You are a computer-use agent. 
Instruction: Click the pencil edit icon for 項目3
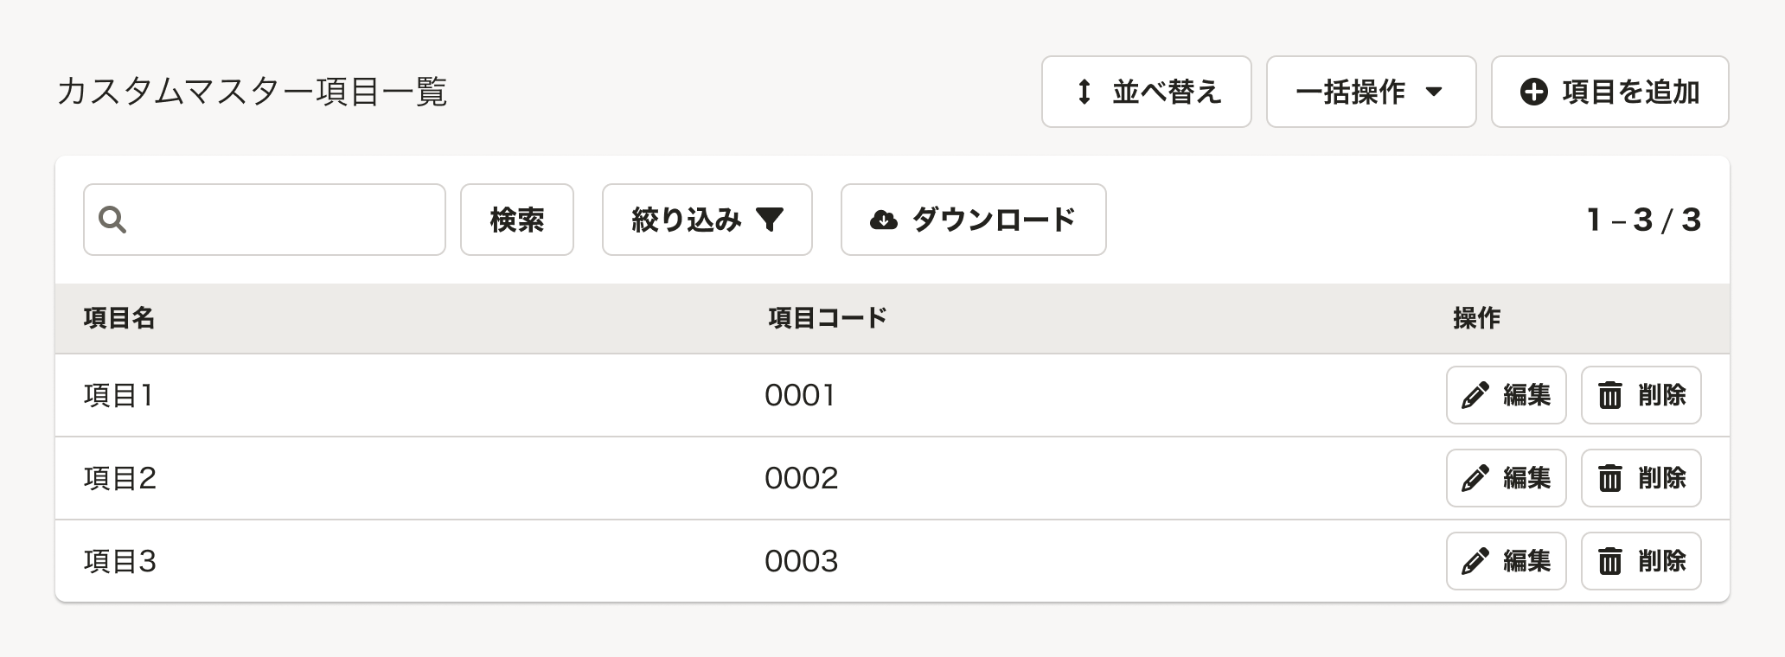[1475, 561]
